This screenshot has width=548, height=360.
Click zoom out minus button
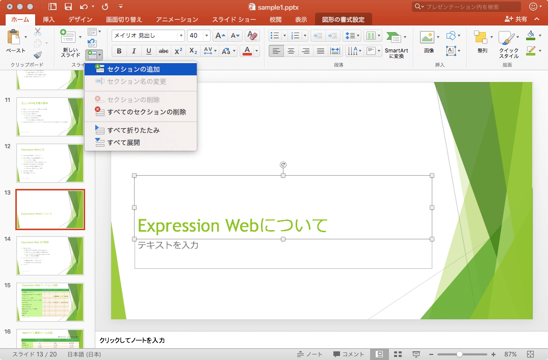coord(431,354)
